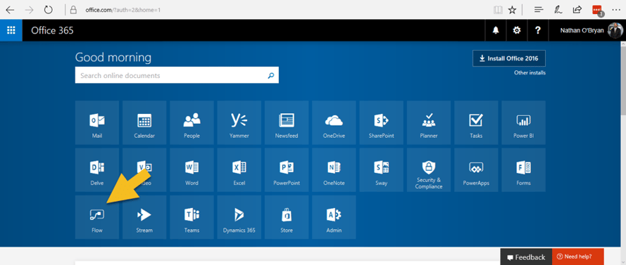Open the Mail app tile
This screenshot has width=626, height=265.
pos(97,122)
